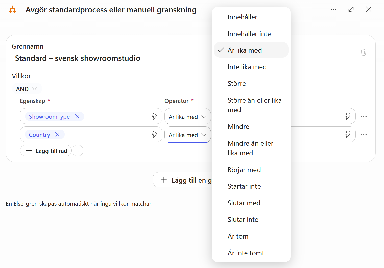Open operator dropdown in ShowroomType row
This screenshot has height=268, width=384.
187,116
